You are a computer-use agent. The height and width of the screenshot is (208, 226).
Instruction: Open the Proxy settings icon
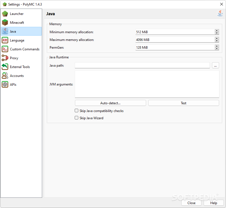5,58
